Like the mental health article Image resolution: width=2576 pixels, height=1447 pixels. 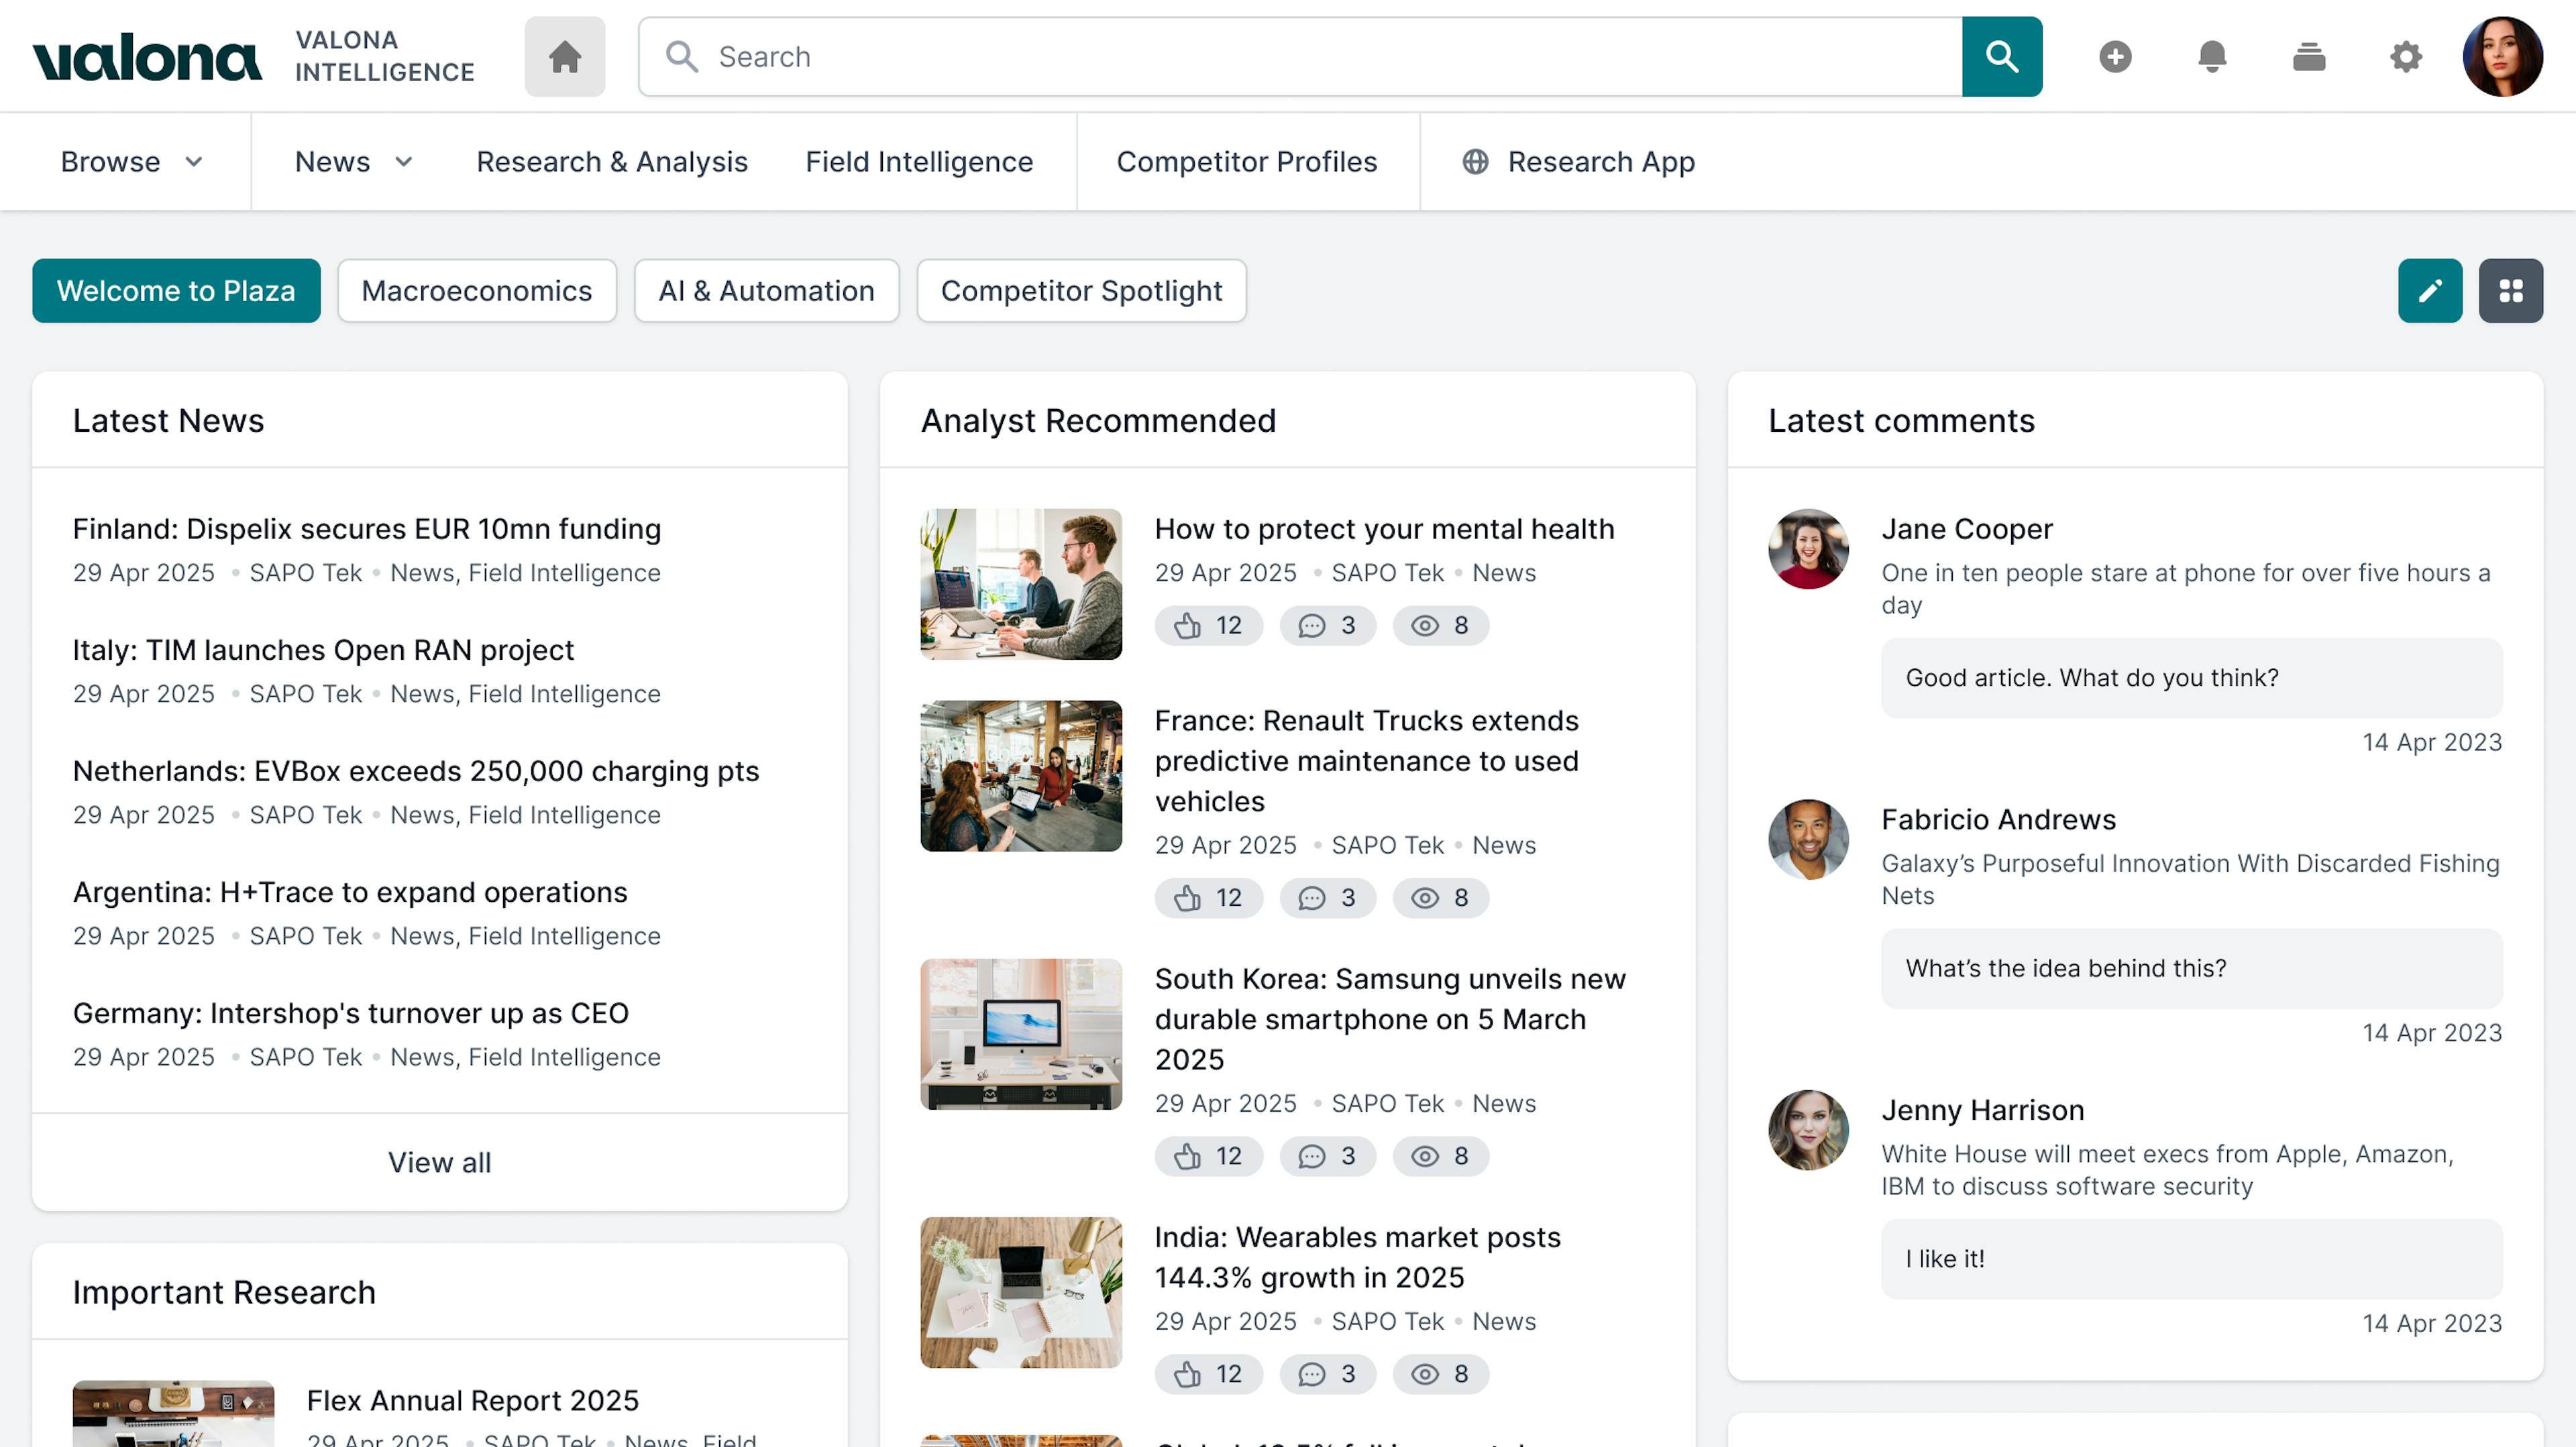[1208, 626]
